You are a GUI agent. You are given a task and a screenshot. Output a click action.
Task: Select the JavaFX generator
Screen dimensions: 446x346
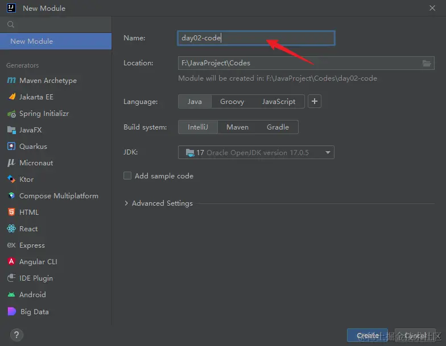point(24,130)
